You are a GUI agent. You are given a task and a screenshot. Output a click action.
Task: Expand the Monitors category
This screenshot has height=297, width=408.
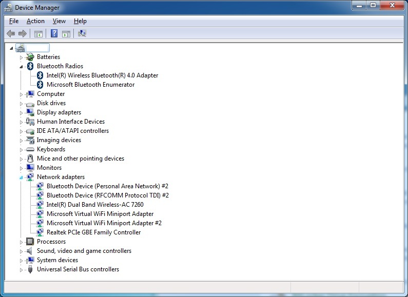coord(21,168)
